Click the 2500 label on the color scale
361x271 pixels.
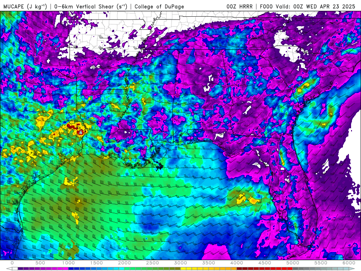(x=153, y=263)
